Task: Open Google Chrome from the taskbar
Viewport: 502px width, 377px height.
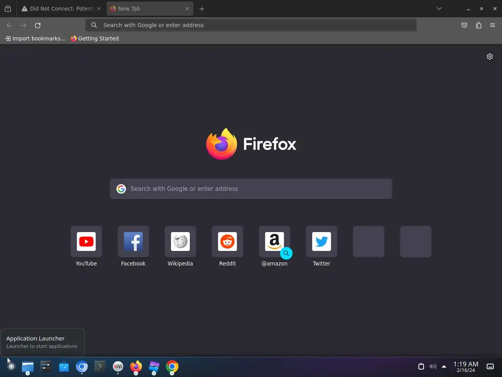Action: (x=172, y=366)
